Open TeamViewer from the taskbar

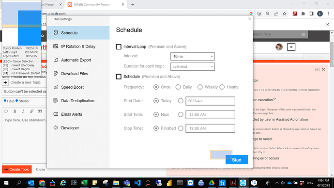click(190, 183)
